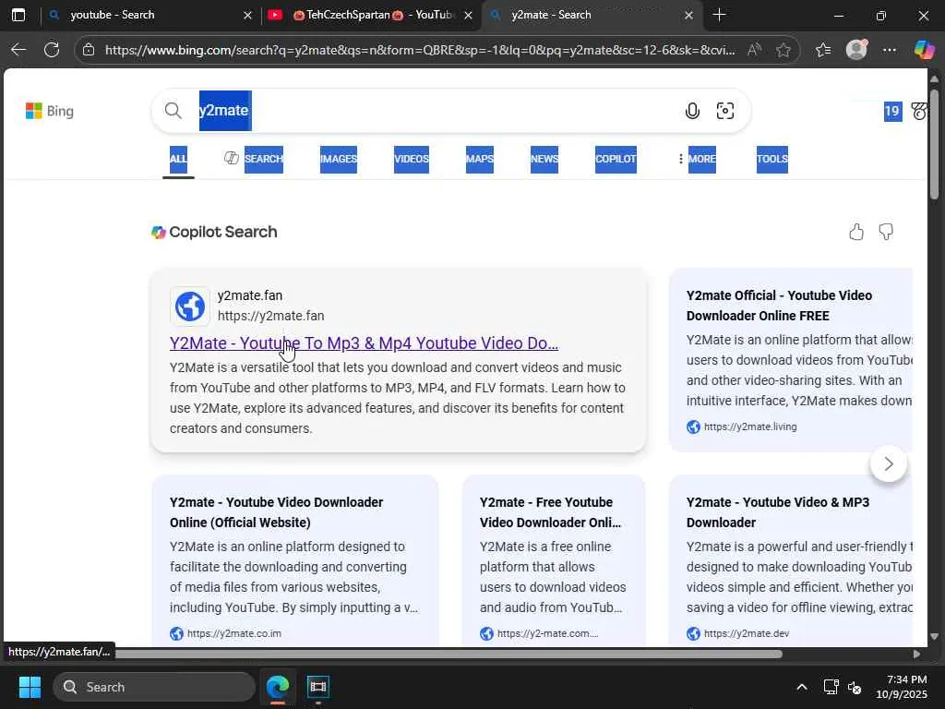Close the y2mate - Search tab
Image resolution: width=945 pixels, height=709 pixels.
pos(688,15)
